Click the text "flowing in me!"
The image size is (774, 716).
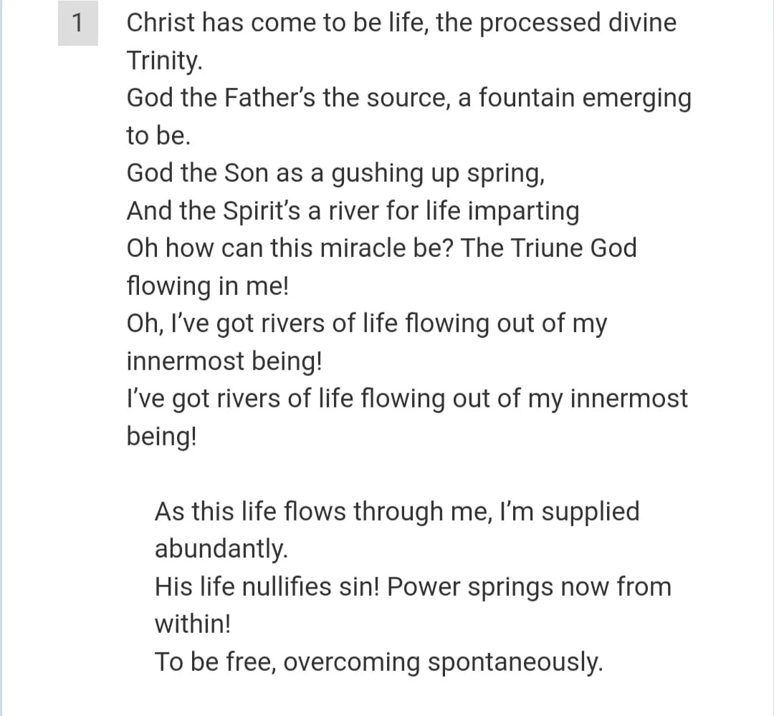207,286
